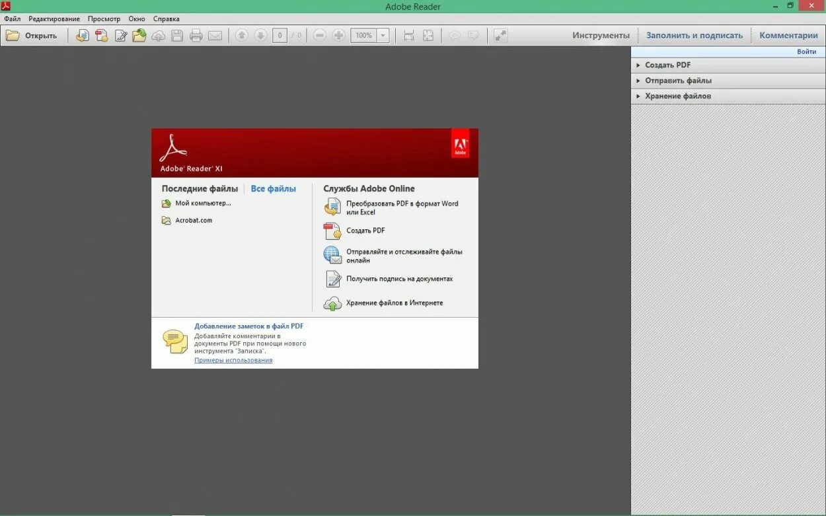The image size is (826, 516).
Task: Click the convert PDF service icon
Action: tap(332, 208)
